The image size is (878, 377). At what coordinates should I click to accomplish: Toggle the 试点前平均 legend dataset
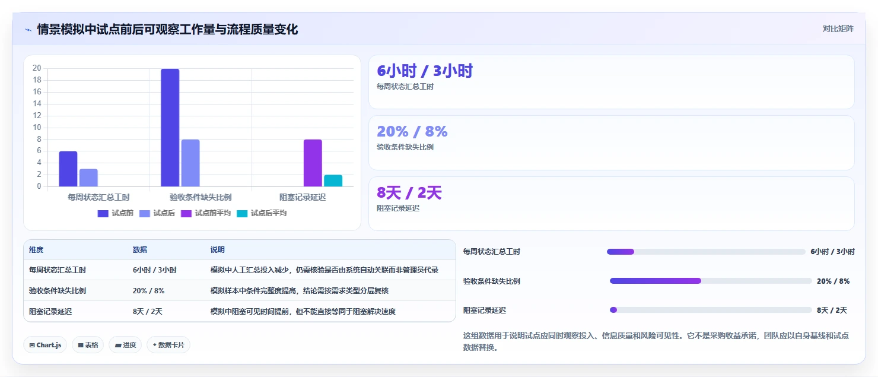206,213
